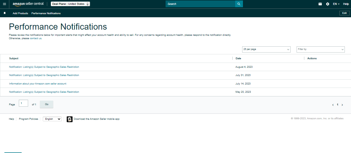351x153 pixels.
Task: Click the search magnifier button
Action: [x=239, y=4]
